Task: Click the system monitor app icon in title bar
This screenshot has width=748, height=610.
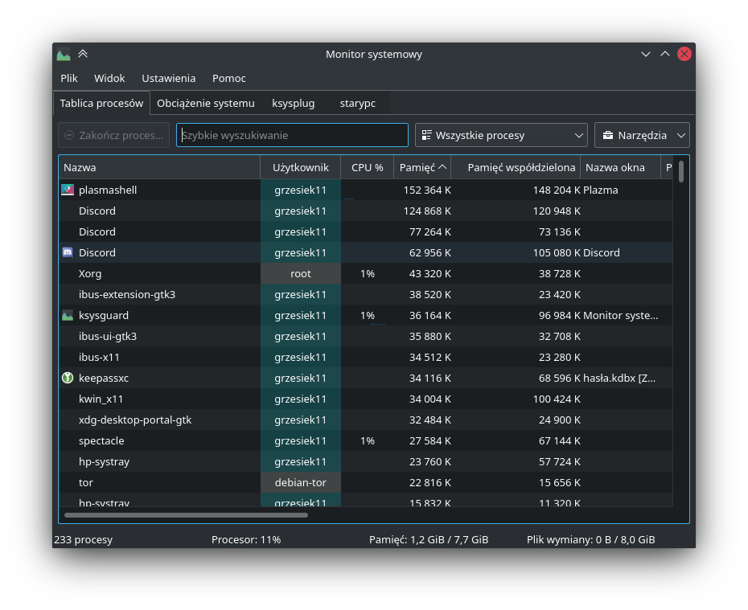Action: click(x=64, y=55)
